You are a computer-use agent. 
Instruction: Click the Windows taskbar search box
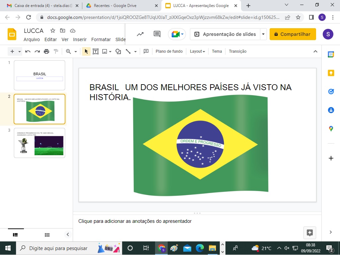(x=69, y=248)
